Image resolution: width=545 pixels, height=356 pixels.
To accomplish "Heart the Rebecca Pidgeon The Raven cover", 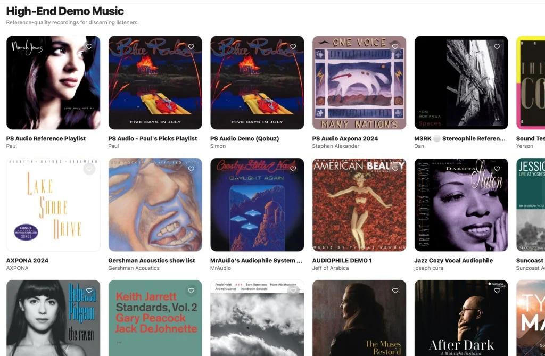I will 89,291.
